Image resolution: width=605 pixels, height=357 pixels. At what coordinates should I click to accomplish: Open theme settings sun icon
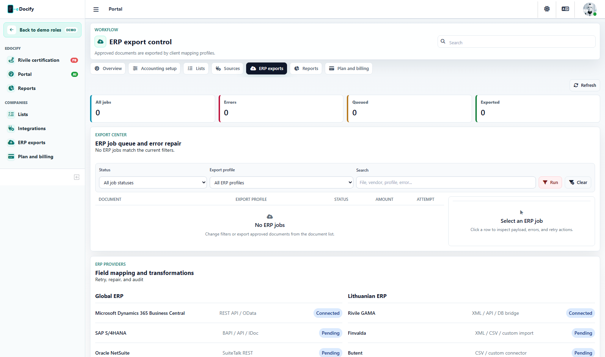(547, 9)
